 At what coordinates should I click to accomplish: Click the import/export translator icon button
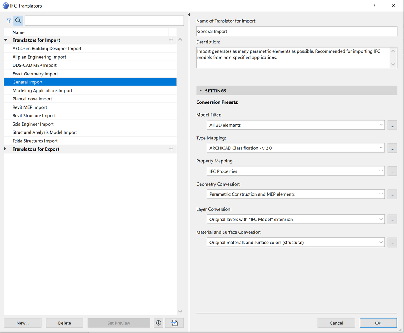(x=174, y=323)
